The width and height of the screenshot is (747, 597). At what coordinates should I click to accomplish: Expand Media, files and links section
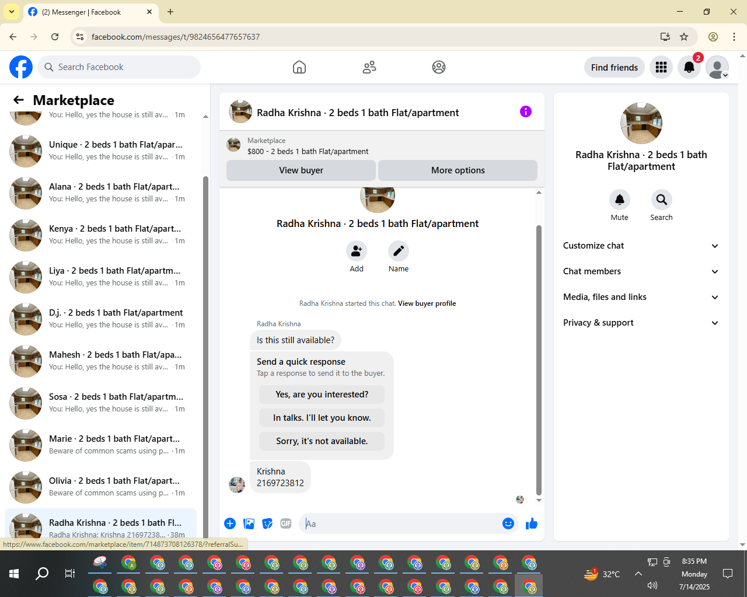[x=641, y=297]
